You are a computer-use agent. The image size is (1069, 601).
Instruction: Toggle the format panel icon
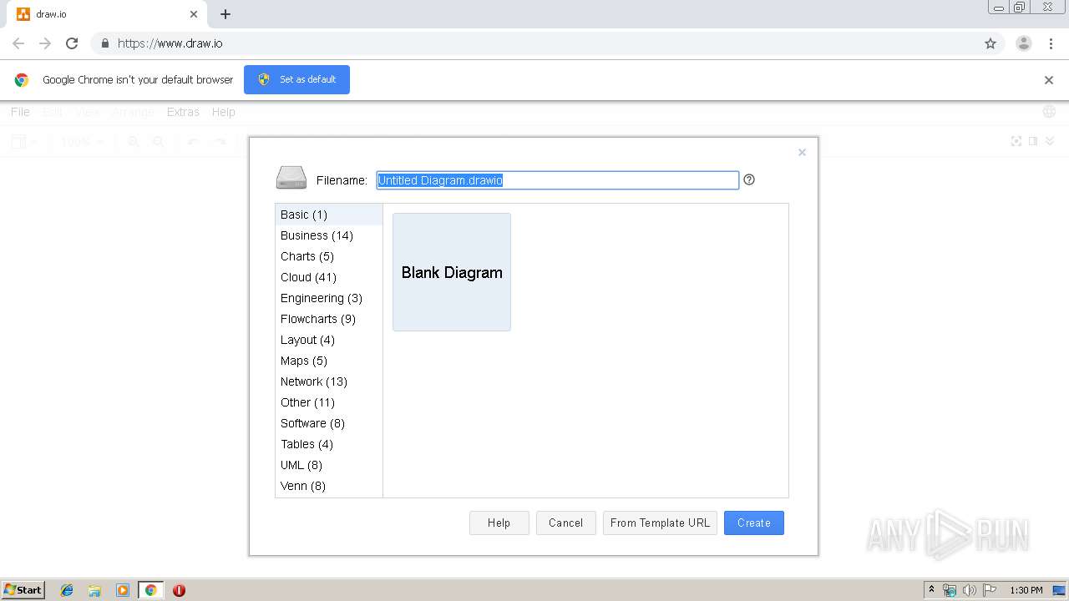tap(1033, 141)
